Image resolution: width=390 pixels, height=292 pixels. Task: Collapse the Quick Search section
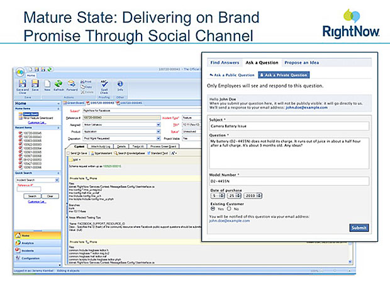coord(58,173)
